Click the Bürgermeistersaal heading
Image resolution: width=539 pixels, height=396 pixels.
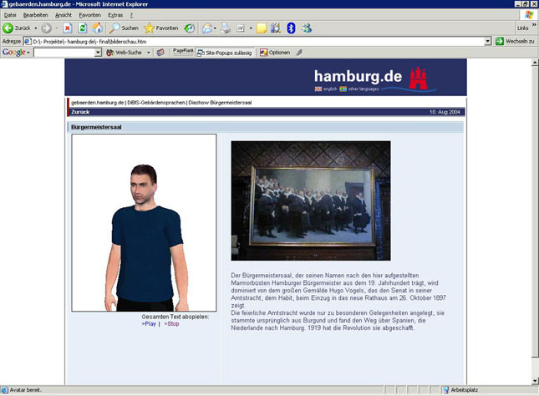pyautogui.click(x=96, y=127)
